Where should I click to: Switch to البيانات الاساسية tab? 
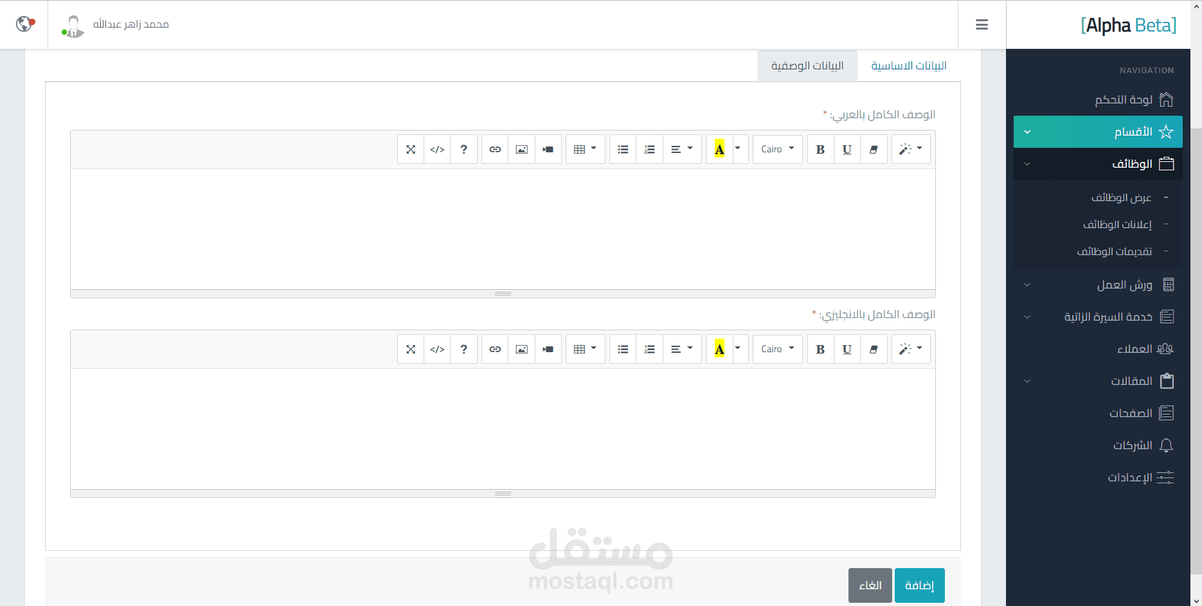[909, 66]
